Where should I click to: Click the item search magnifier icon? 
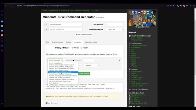click(47, 24)
